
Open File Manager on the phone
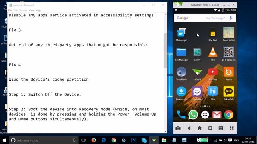click(181, 54)
